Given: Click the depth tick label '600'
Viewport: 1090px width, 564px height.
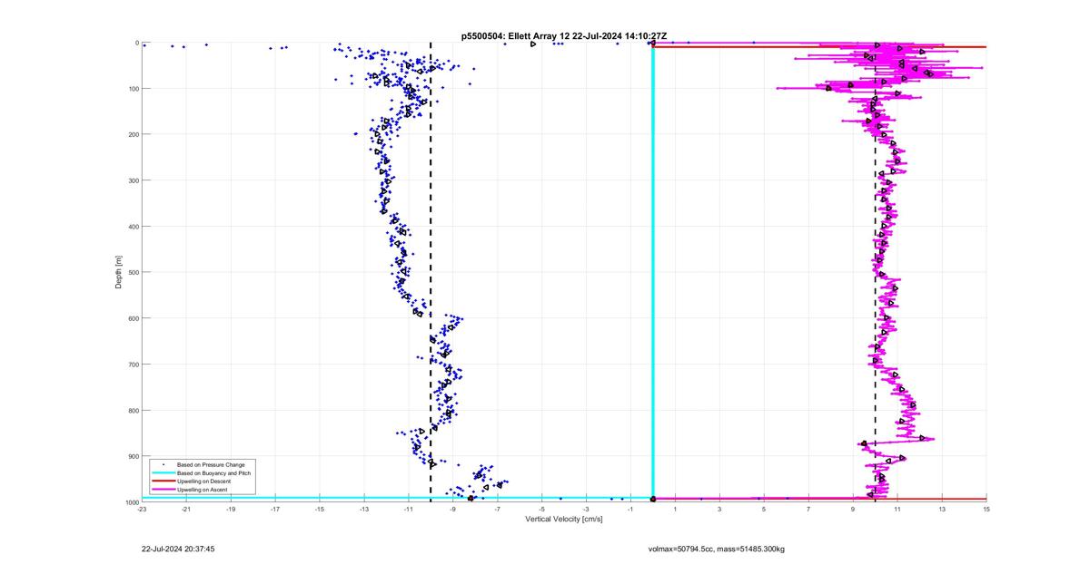Looking at the screenshot, I should [x=133, y=318].
